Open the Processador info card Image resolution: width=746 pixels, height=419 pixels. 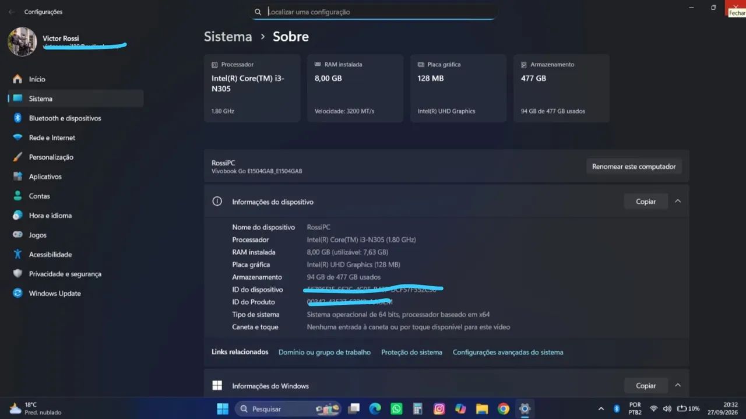click(252, 88)
